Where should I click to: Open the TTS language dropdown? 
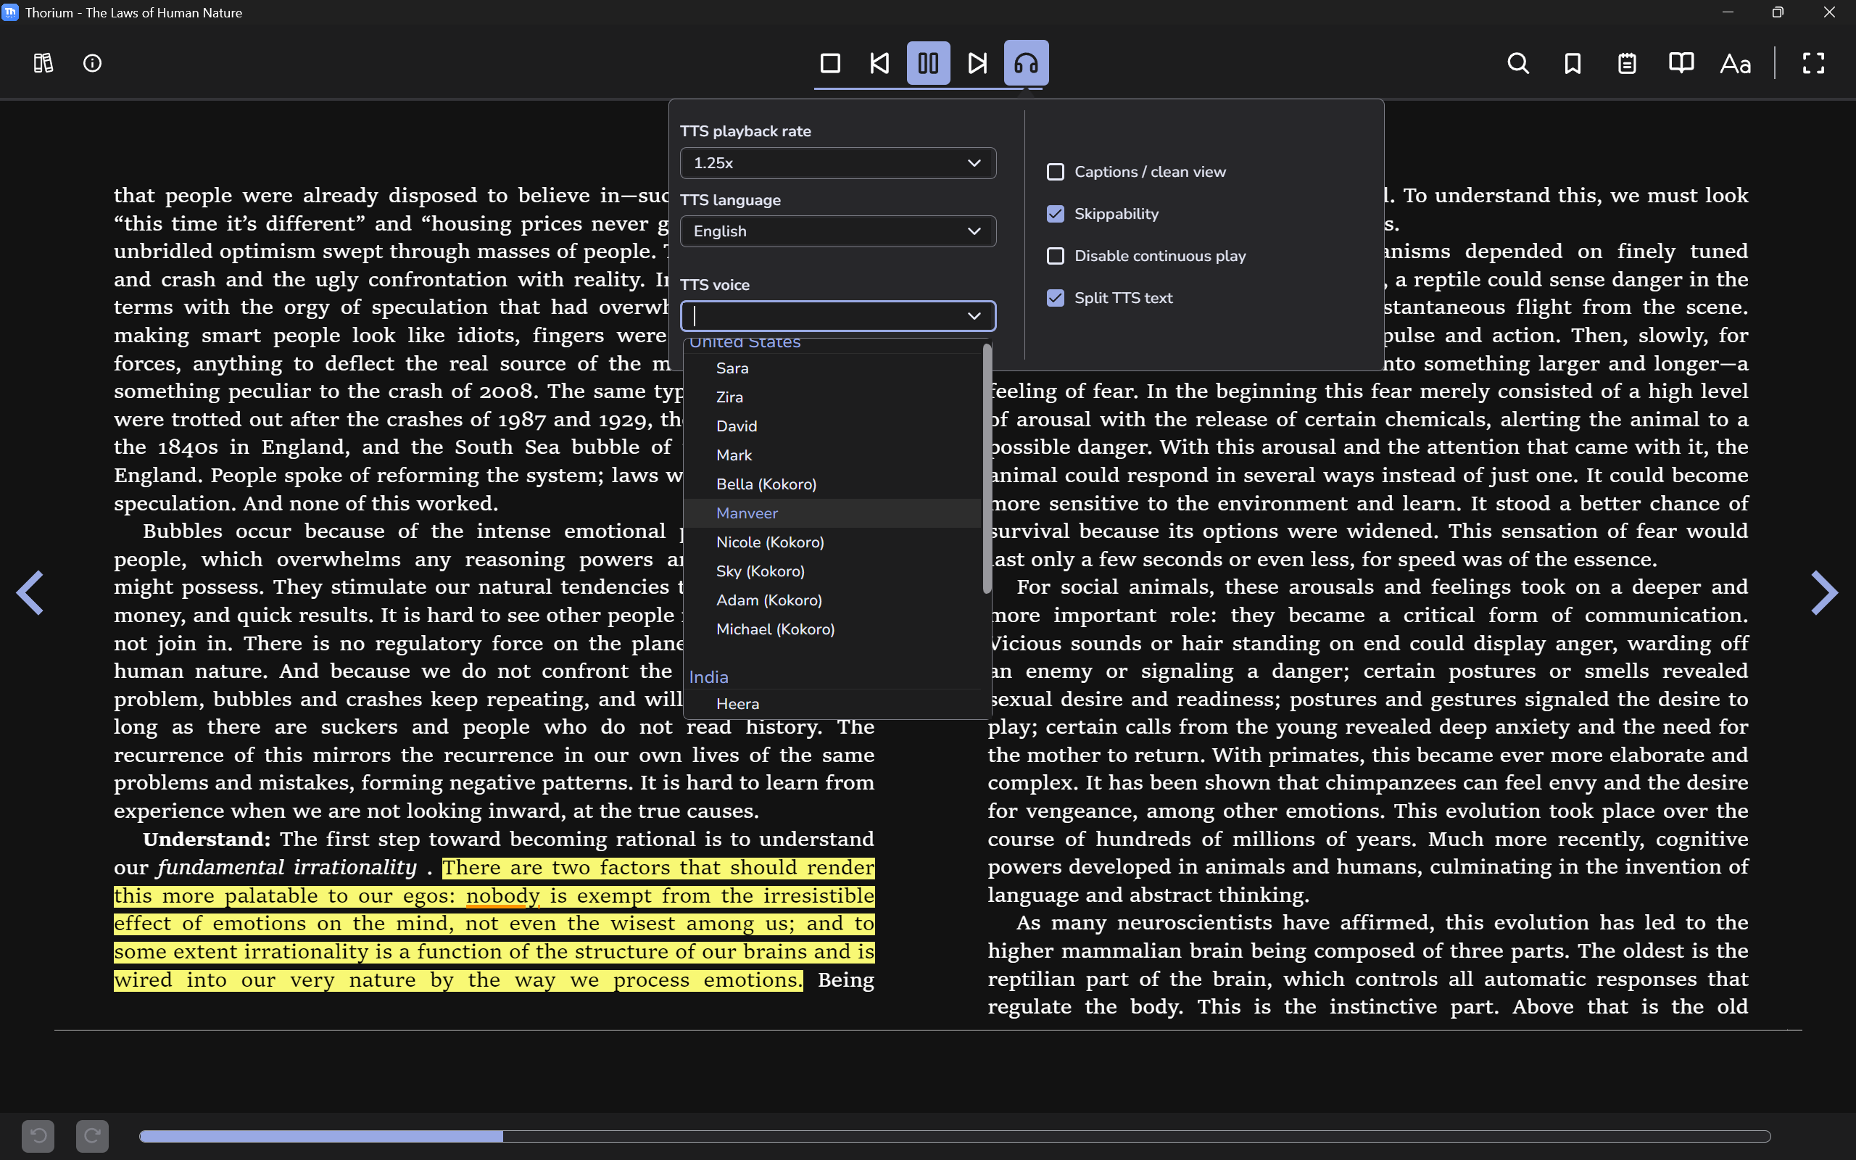pyautogui.click(x=837, y=231)
